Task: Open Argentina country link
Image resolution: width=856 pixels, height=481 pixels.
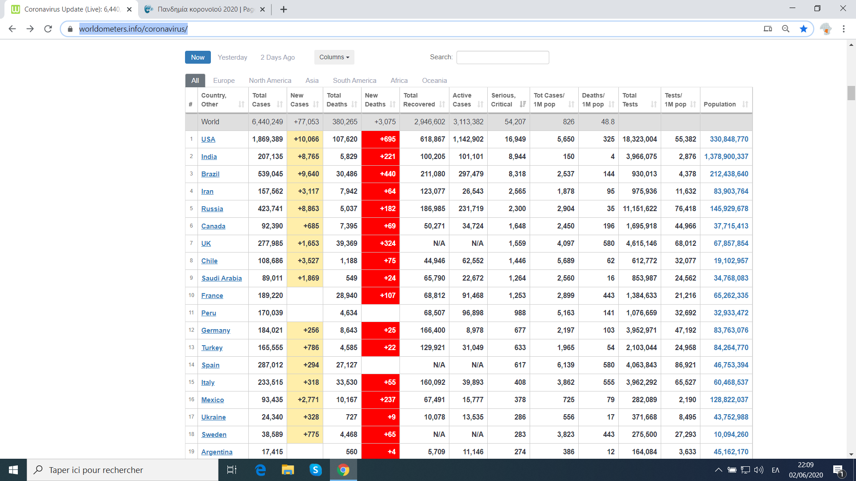Action: click(217, 452)
